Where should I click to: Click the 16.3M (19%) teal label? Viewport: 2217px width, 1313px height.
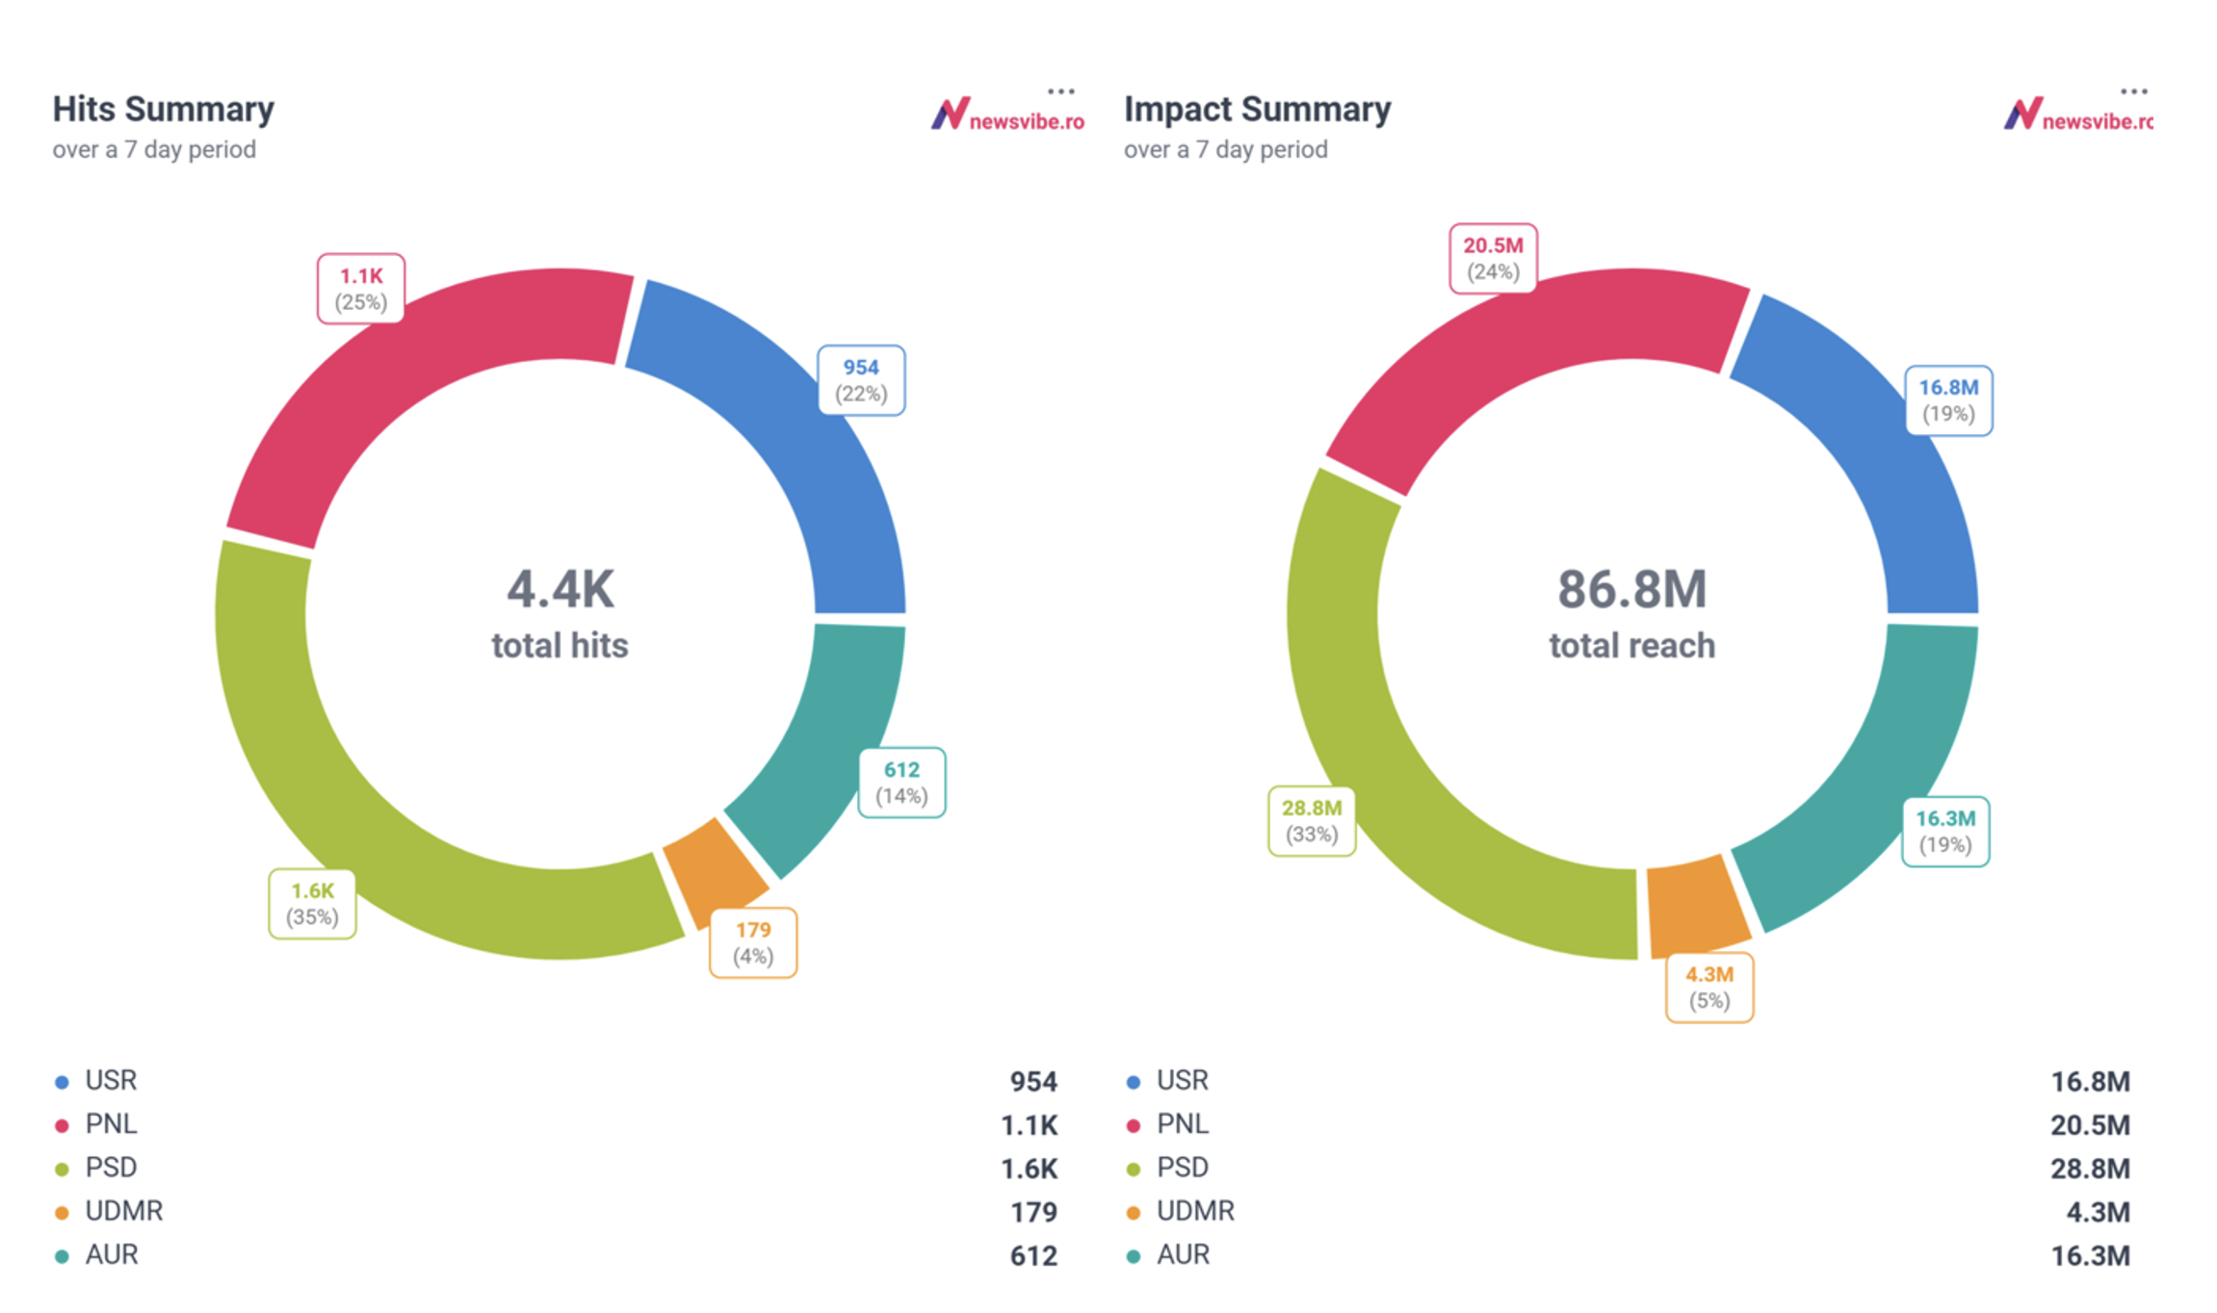[x=1945, y=831]
